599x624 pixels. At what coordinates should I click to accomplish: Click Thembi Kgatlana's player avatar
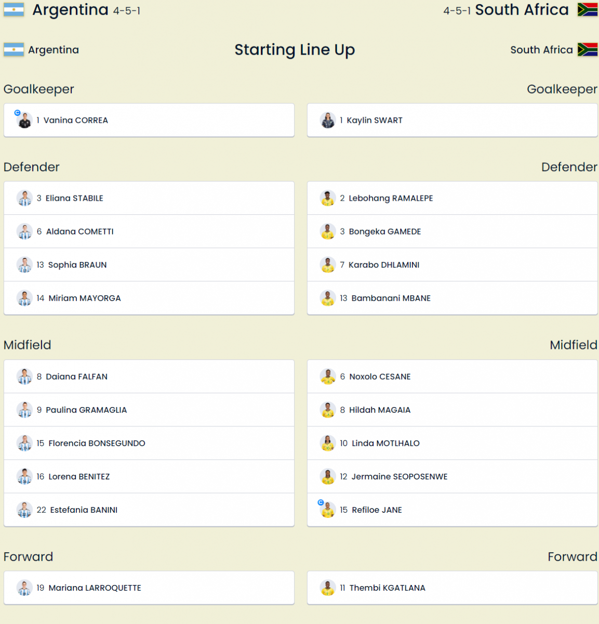coord(328,588)
